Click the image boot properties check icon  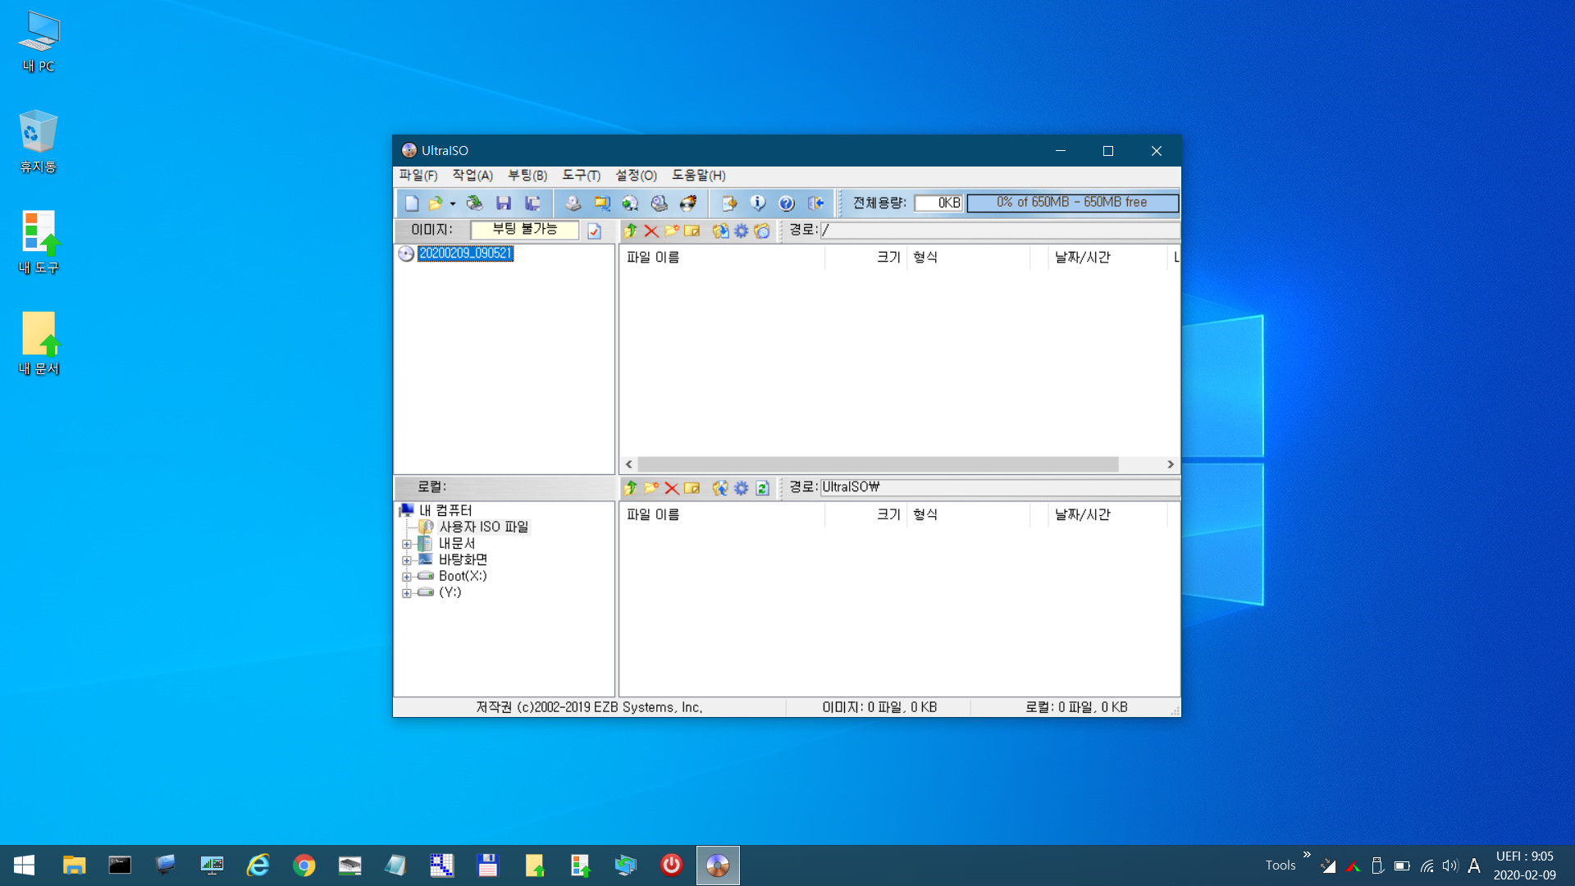pyautogui.click(x=595, y=231)
